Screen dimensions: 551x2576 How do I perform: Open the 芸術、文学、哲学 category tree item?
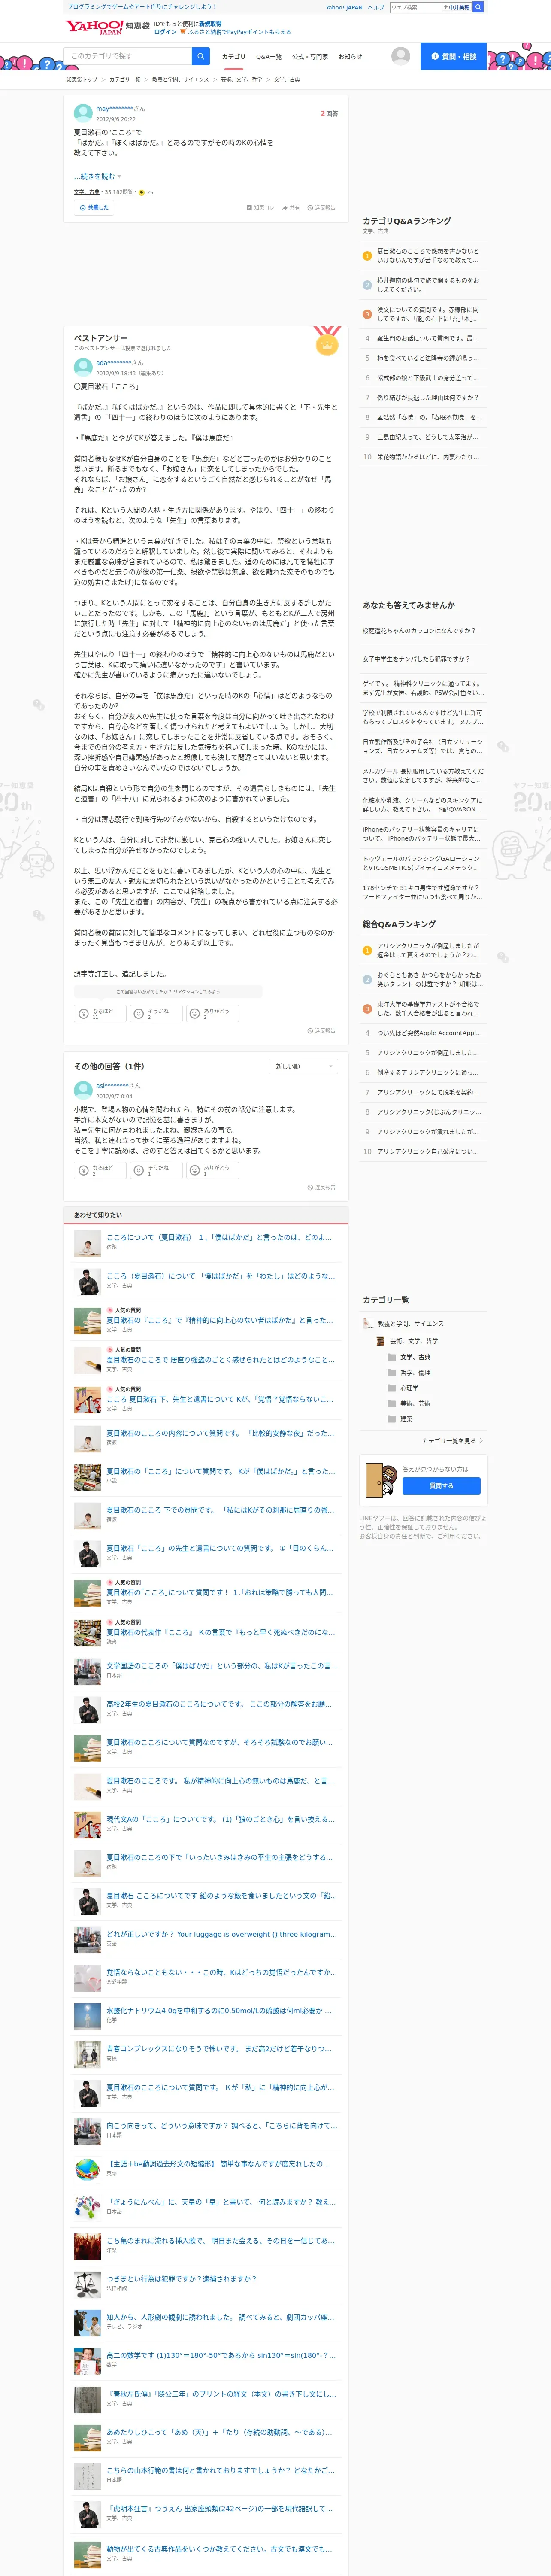[414, 1341]
